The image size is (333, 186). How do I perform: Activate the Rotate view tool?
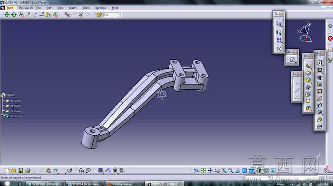(217, 170)
